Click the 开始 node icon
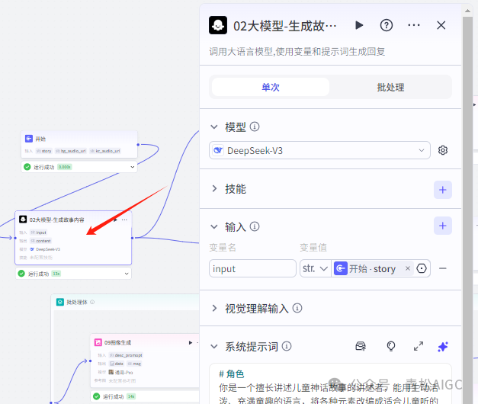 point(29,139)
